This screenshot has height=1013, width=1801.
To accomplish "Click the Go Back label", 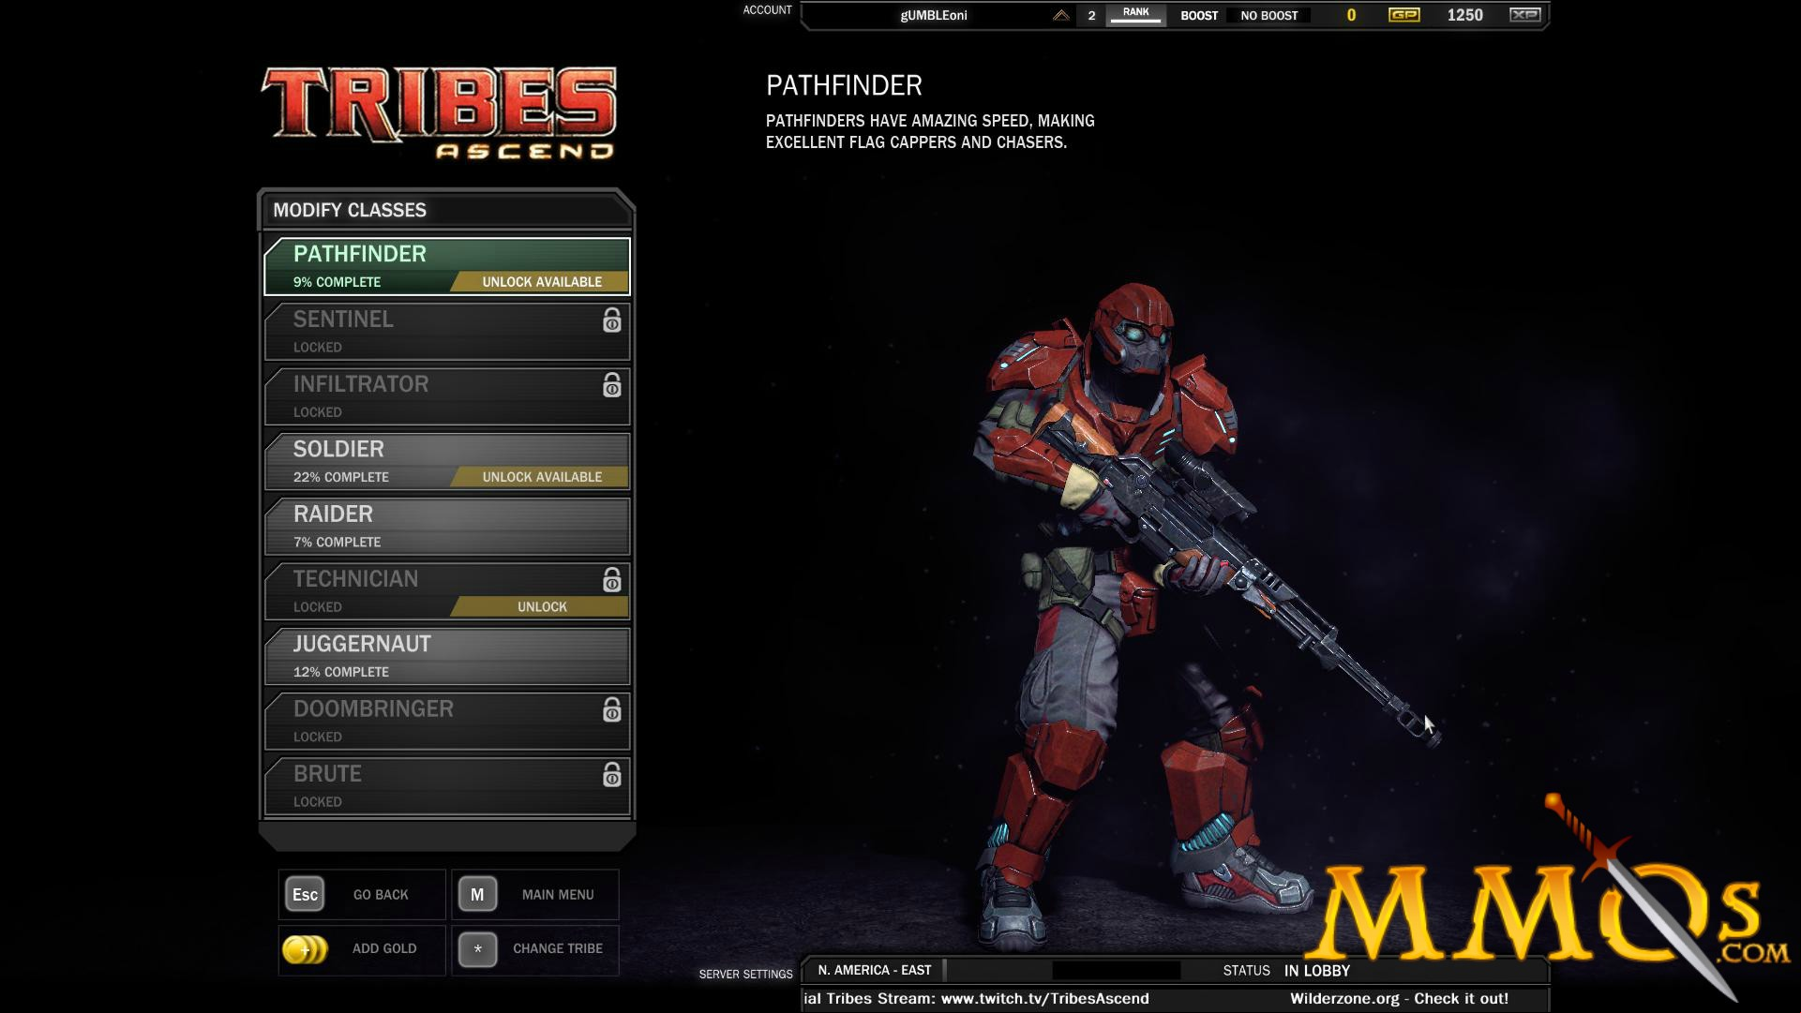I will pos(381,895).
